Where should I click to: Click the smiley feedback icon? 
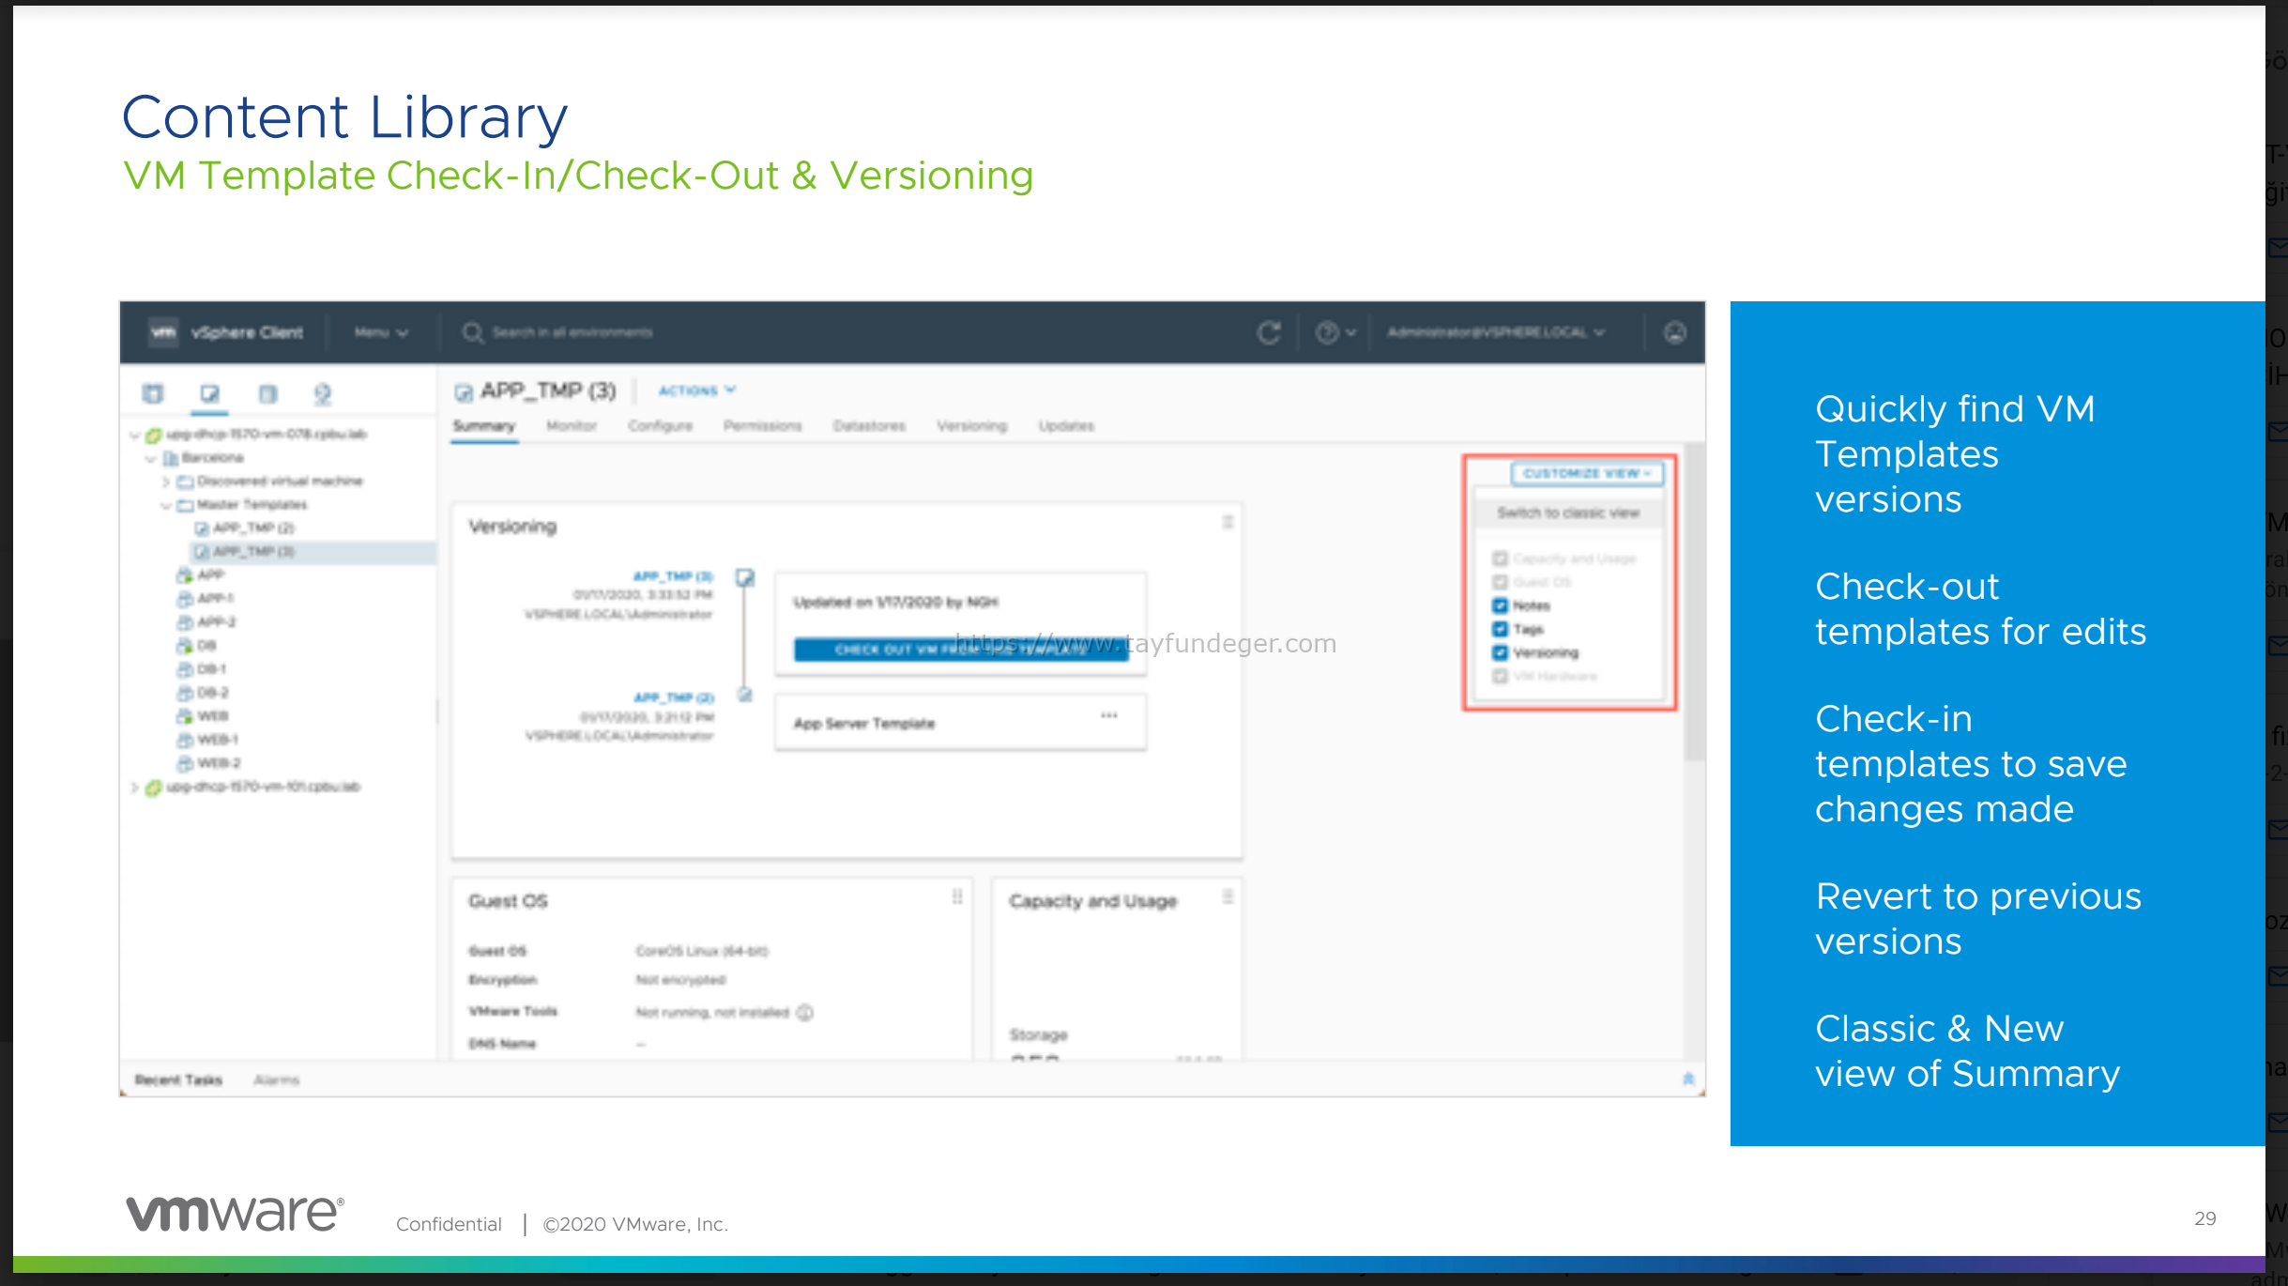[1675, 332]
